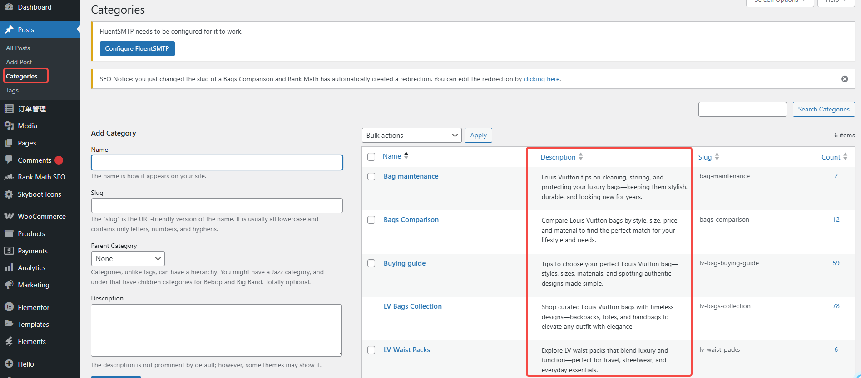The height and width of the screenshot is (378, 861).
Task: Dismiss the SEO Notice with X icon
Action: click(845, 79)
